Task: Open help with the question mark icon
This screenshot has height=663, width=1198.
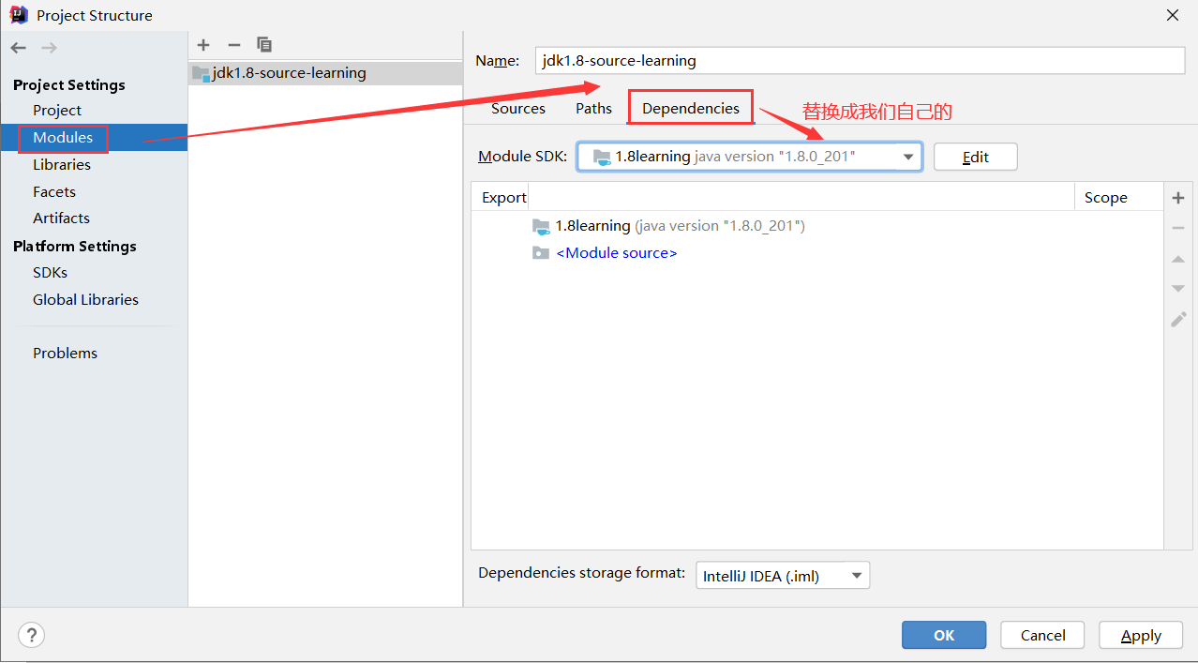Action: [x=31, y=635]
